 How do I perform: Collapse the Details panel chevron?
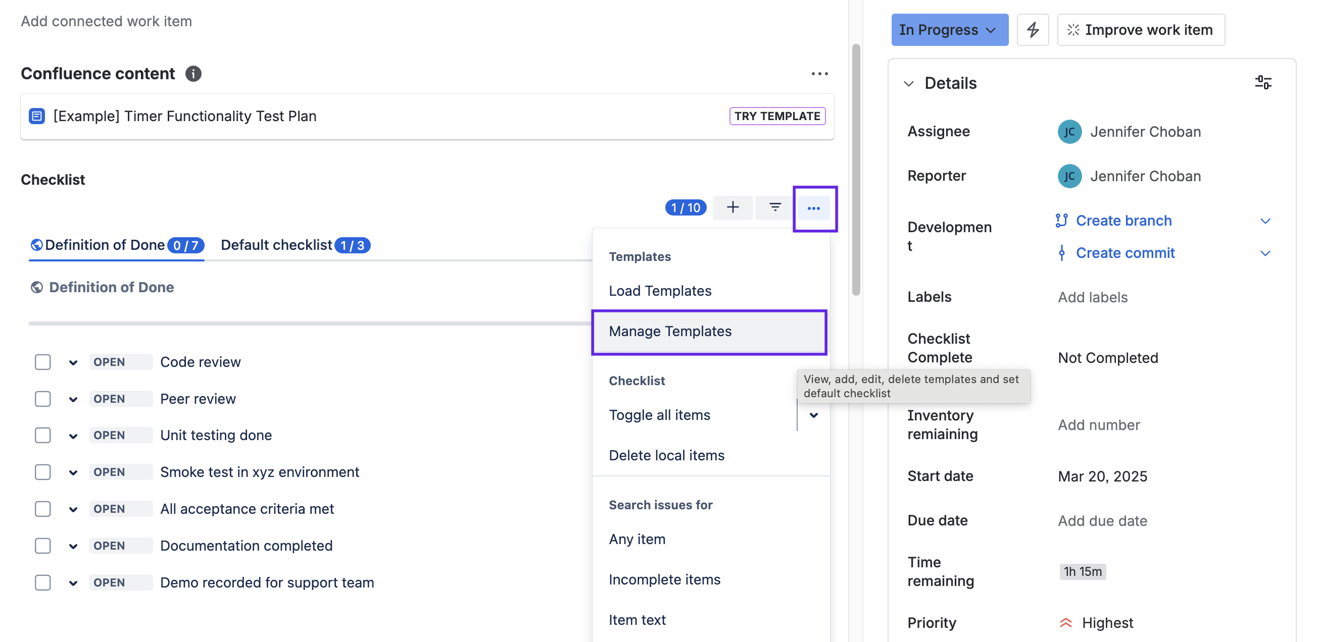pyautogui.click(x=908, y=83)
